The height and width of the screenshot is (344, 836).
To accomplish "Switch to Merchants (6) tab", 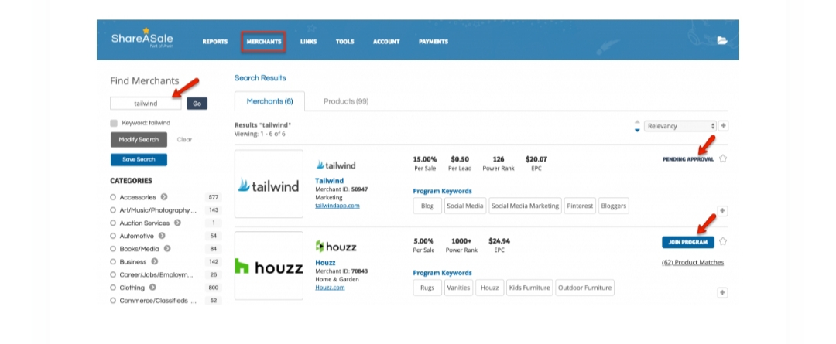I will click(x=270, y=101).
